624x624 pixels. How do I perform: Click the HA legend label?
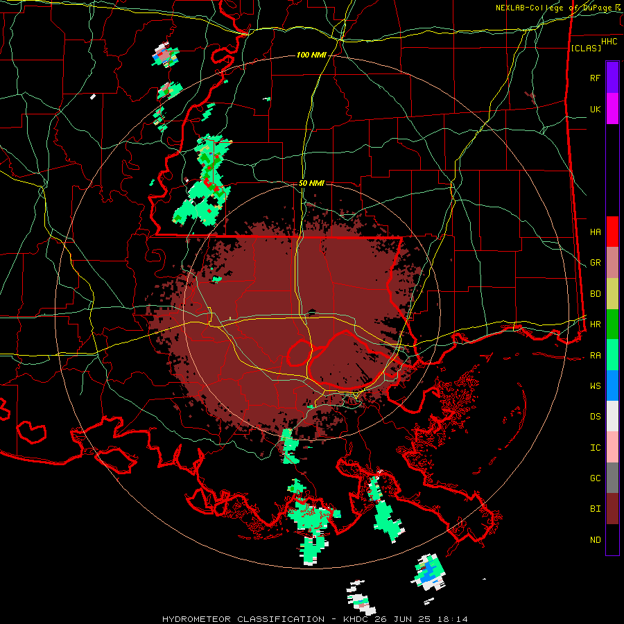[x=595, y=232]
